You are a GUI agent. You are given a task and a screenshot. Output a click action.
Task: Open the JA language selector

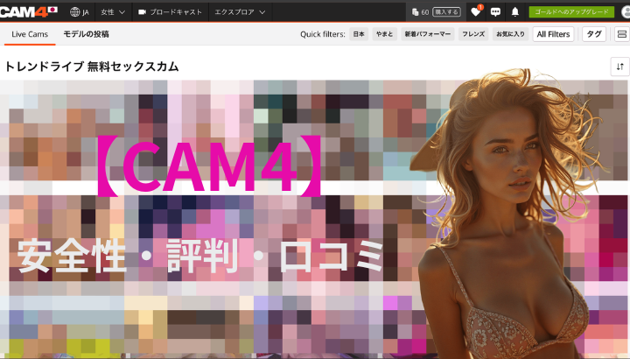pyautogui.click(x=79, y=12)
